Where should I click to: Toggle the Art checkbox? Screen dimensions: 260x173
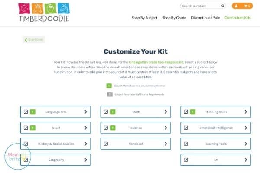pyautogui.click(x=186, y=160)
